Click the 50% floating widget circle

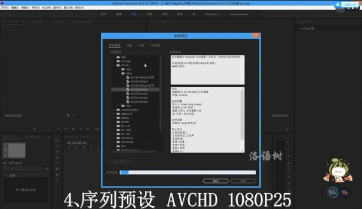click(x=332, y=193)
